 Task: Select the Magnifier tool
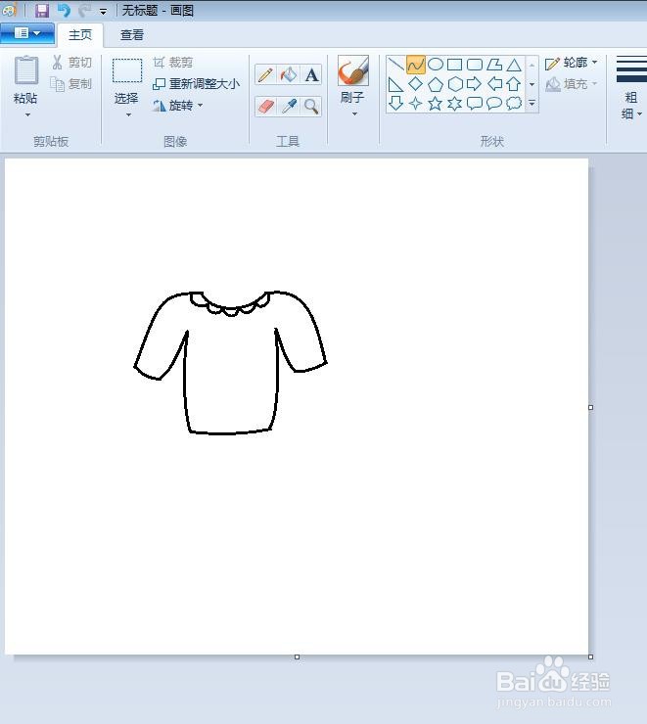point(311,107)
